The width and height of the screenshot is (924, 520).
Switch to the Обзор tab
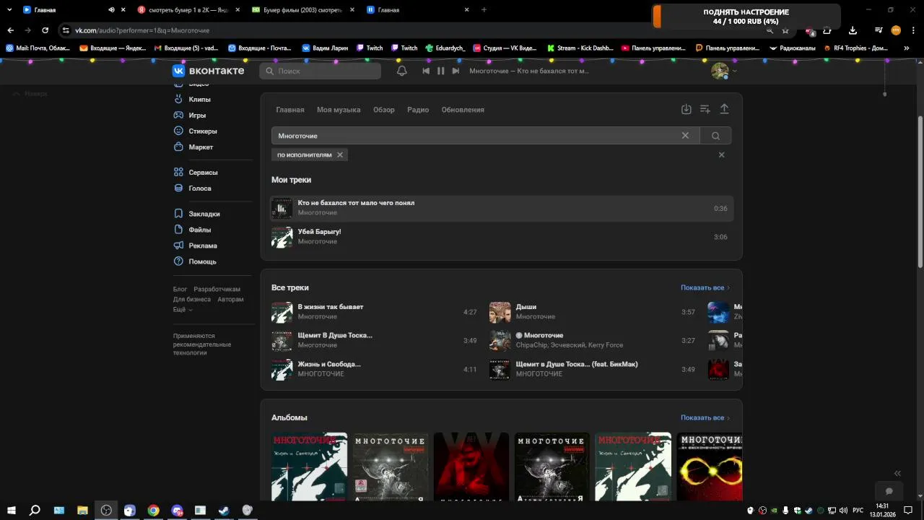tap(384, 110)
